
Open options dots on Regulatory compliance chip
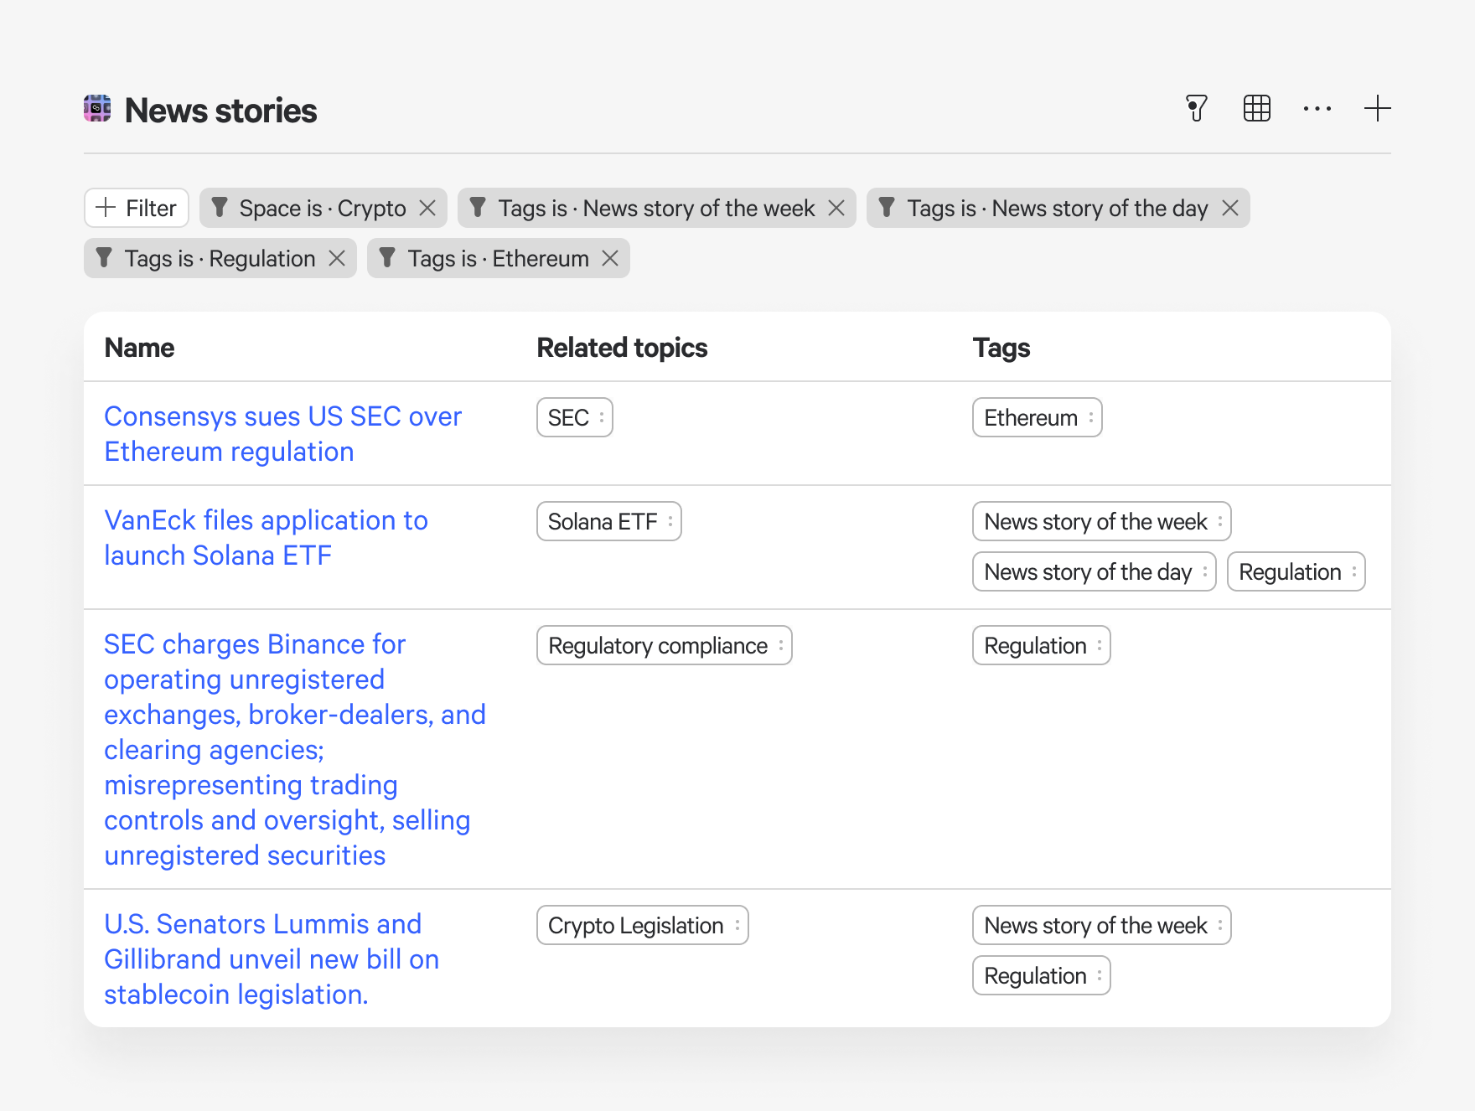pyautogui.click(x=781, y=645)
